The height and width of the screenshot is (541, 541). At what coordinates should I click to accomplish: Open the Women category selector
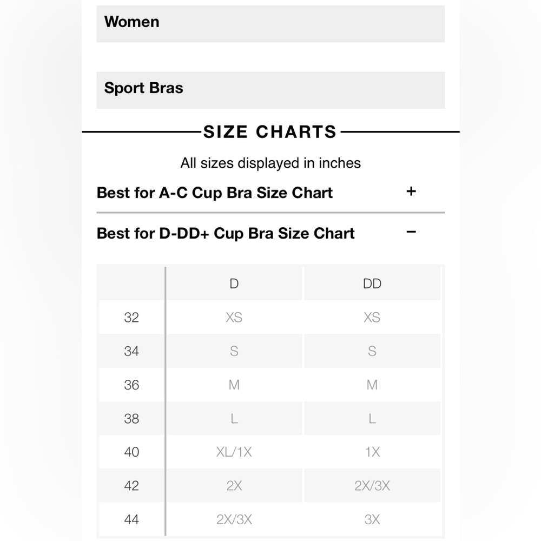pyautogui.click(x=270, y=24)
